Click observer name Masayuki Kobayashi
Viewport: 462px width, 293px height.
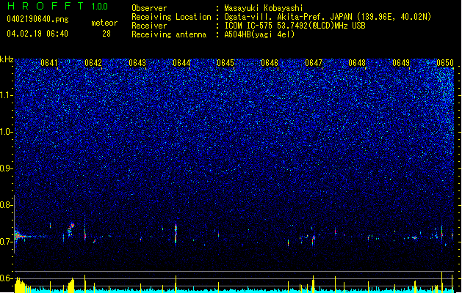coord(264,8)
